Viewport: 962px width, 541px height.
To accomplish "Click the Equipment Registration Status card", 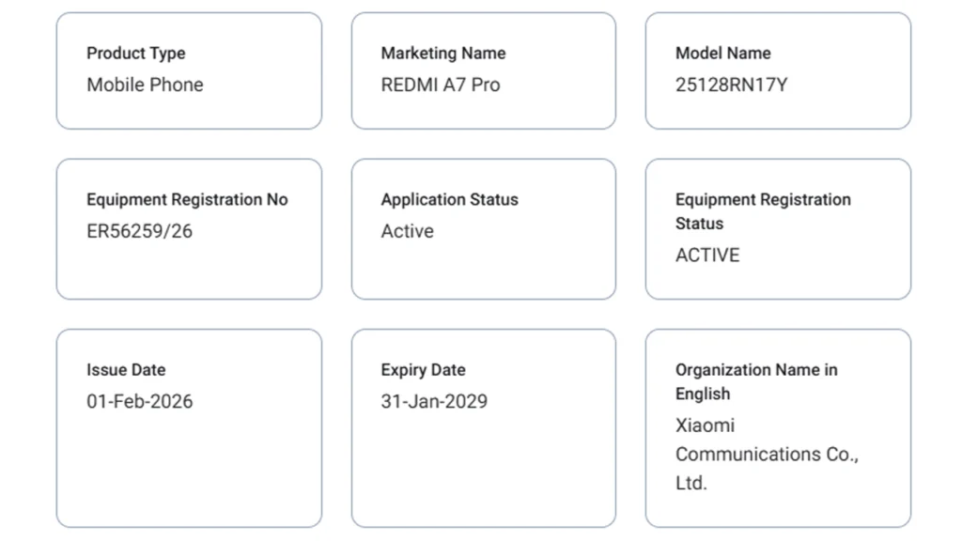I will tap(778, 228).
